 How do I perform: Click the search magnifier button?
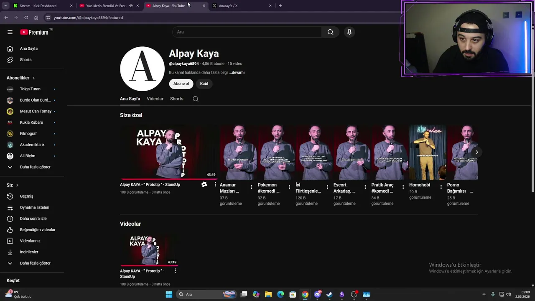[330, 32]
